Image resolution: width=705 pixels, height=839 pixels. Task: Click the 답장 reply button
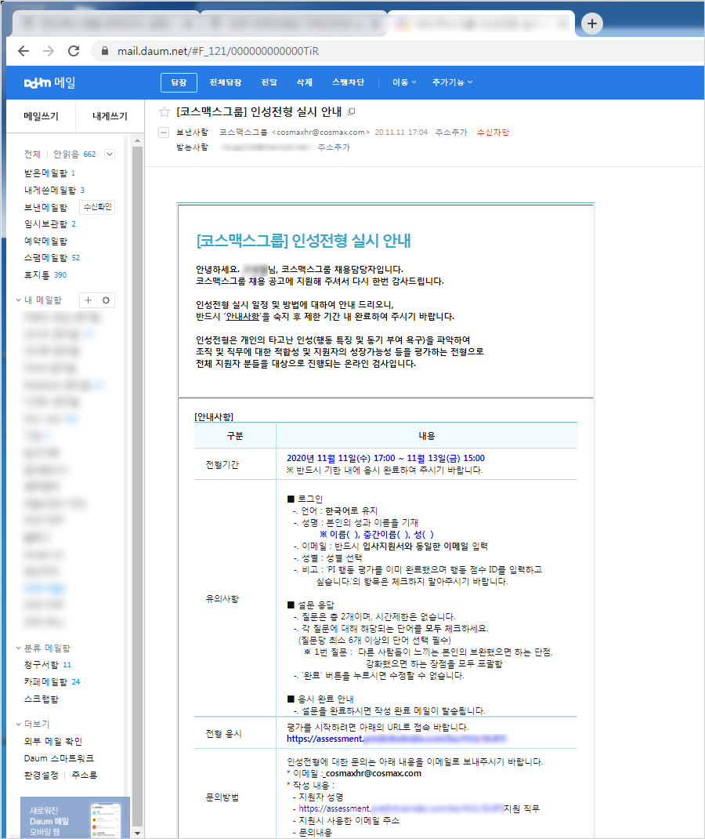pyautogui.click(x=179, y=82)
